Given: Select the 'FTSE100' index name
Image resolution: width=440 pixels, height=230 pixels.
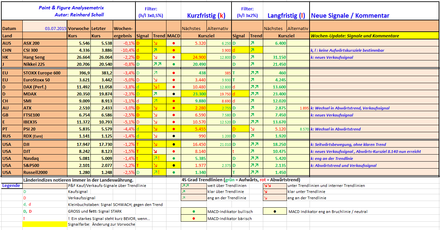Looking at the screenshot, I should click(31, 115).
